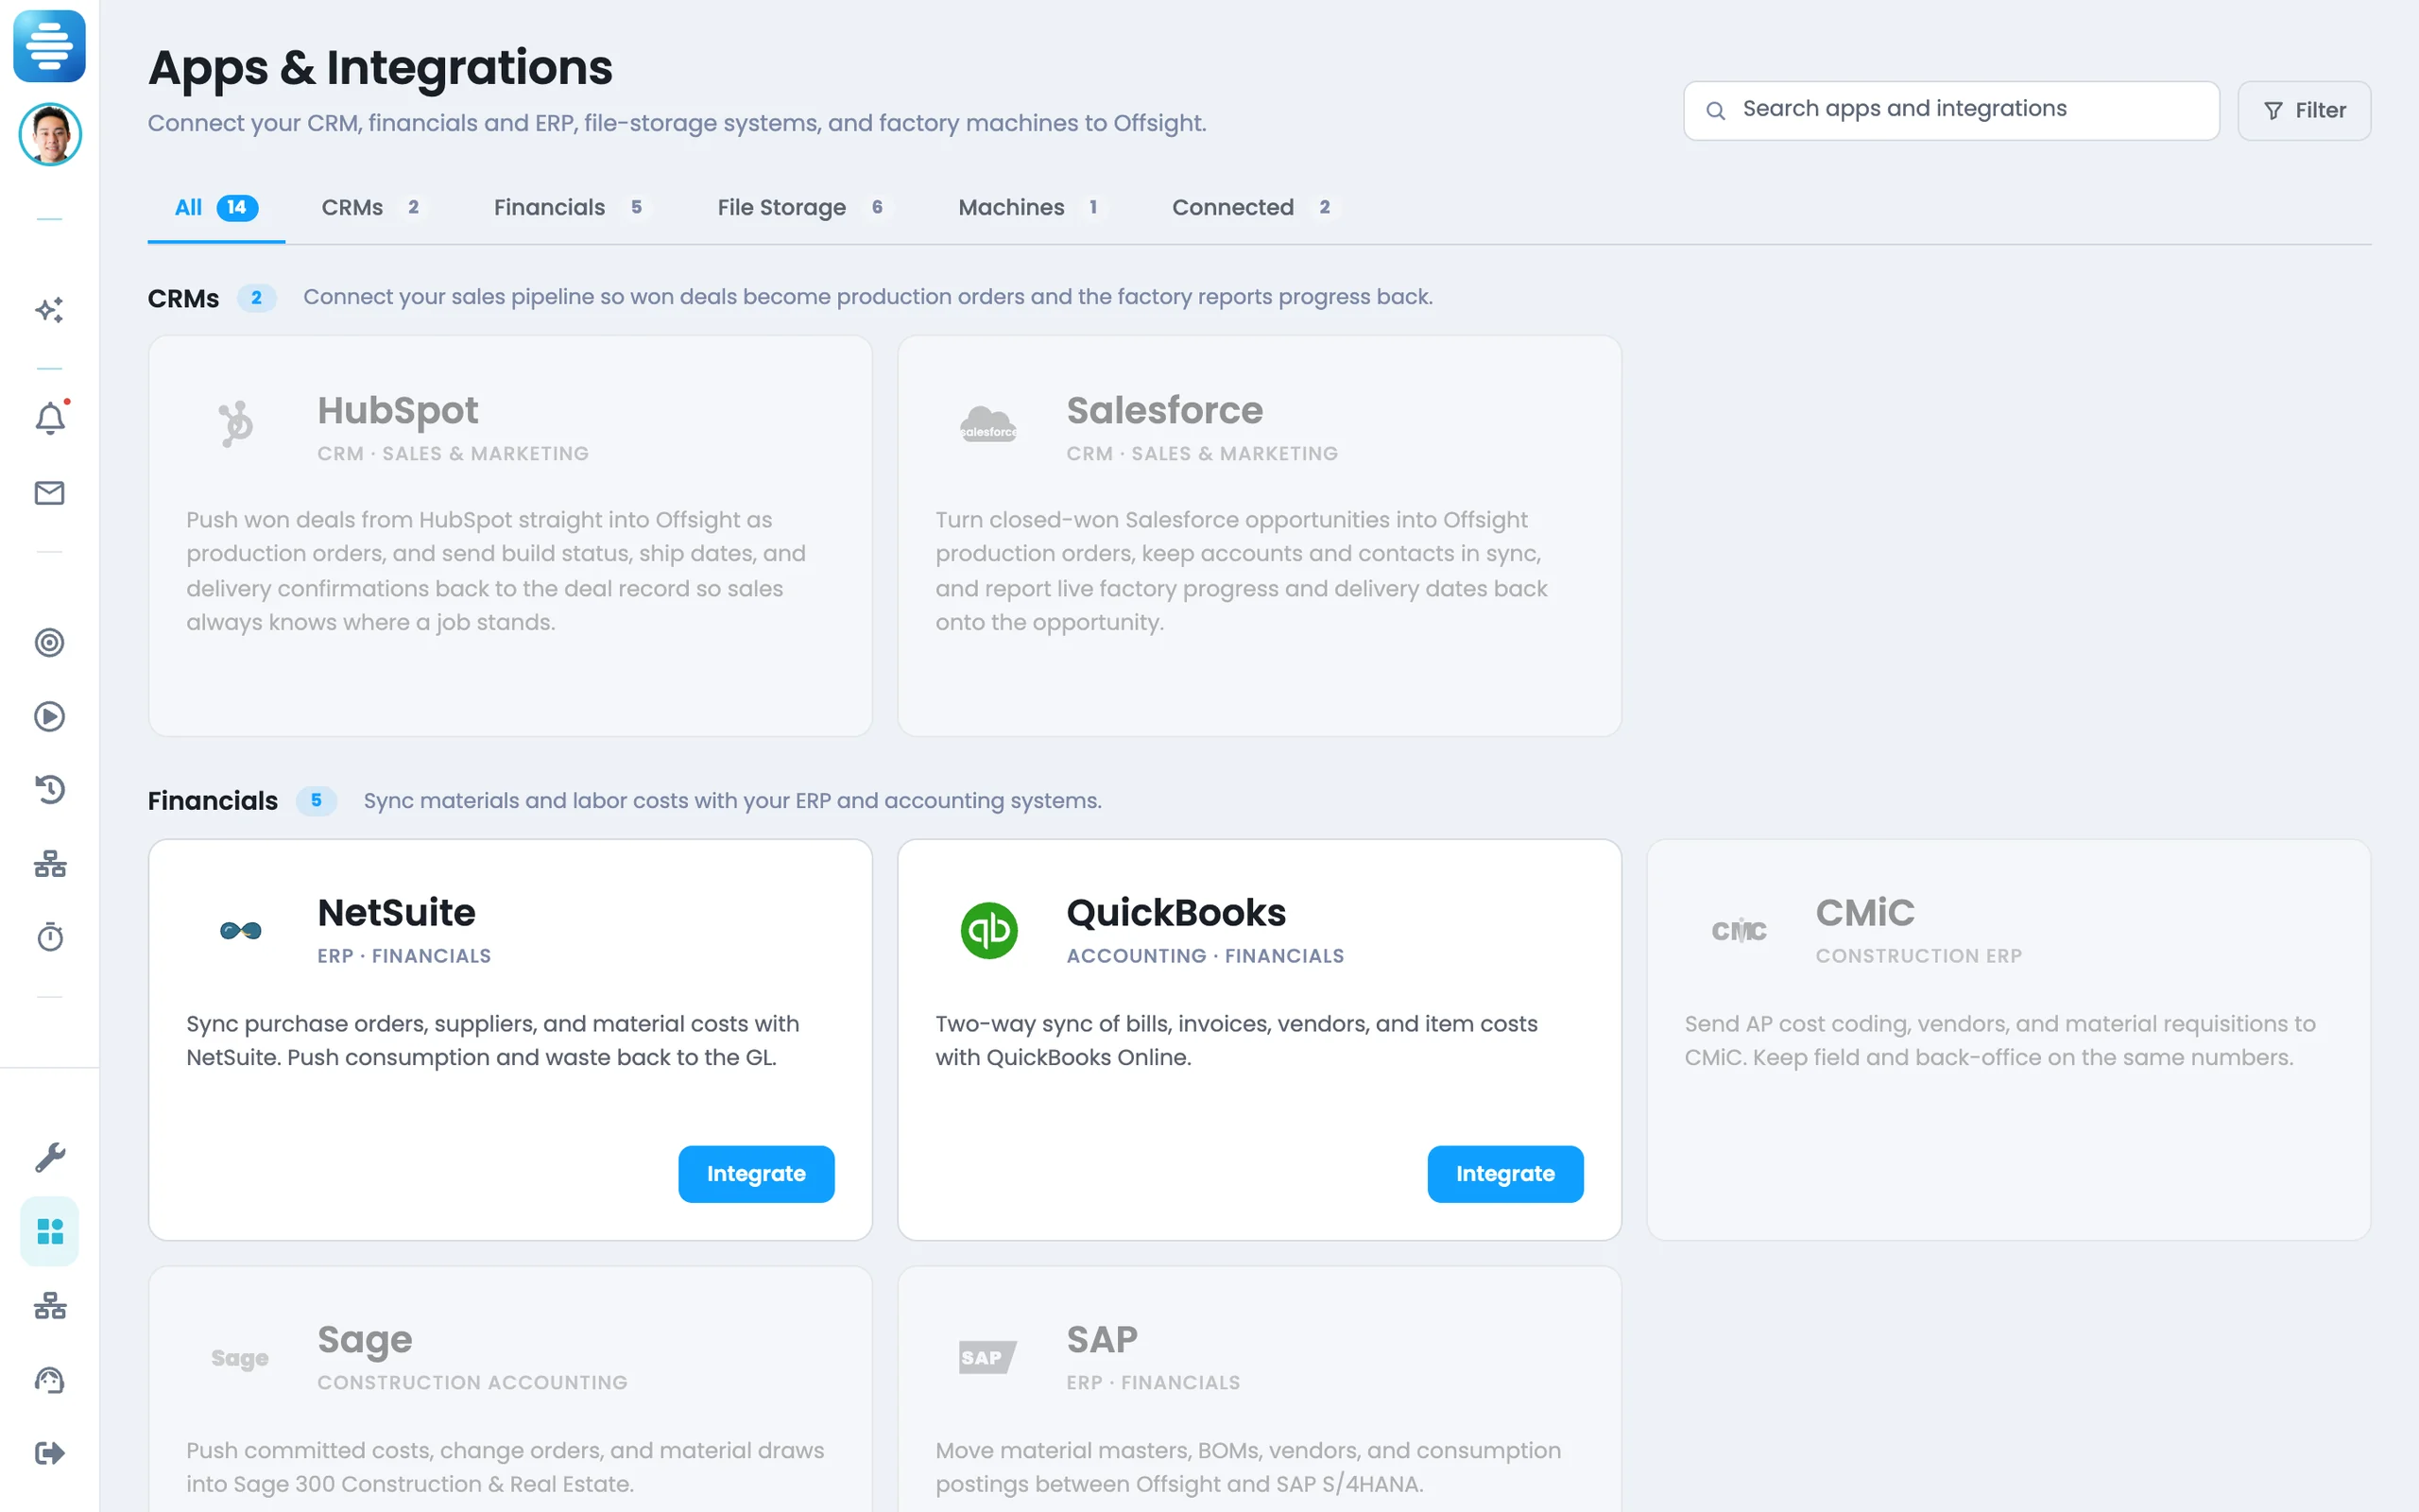Click the CMiC card title
Viewport: 2419px width, 1512px height.
click(x=1865, y=913)
